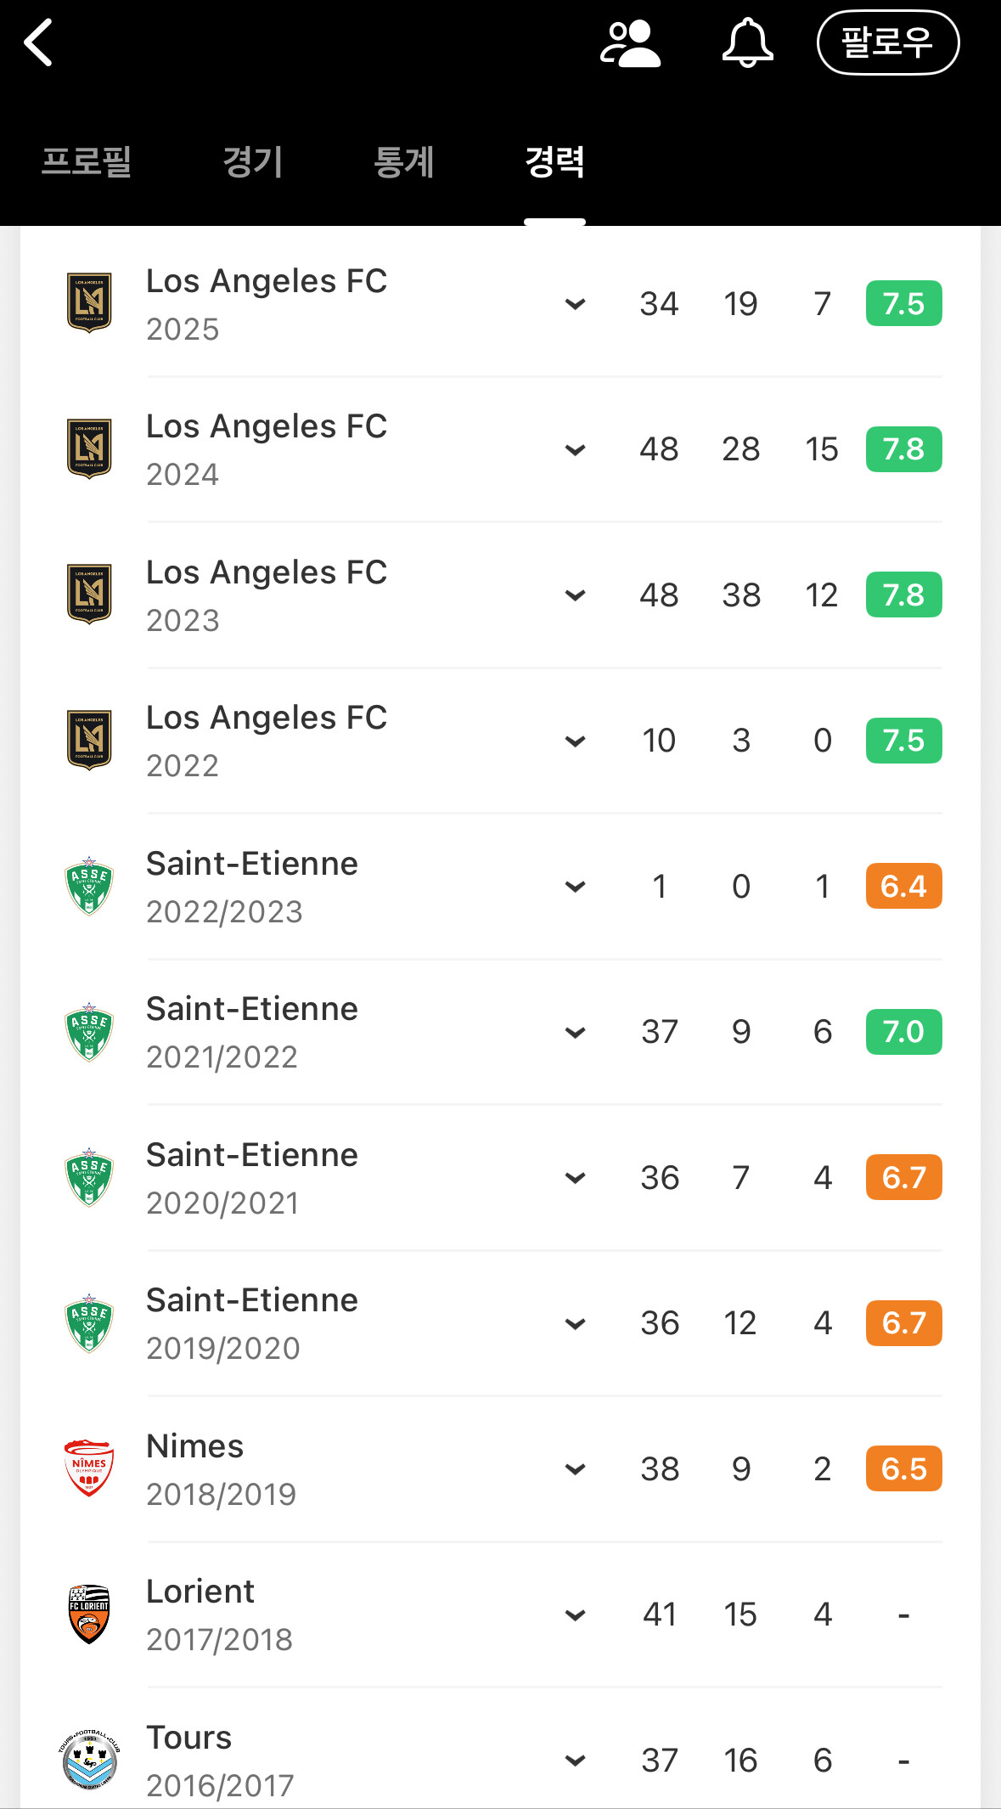1001x1809 pixels.
Task: Tap the orange 6.4 rating badge
Action: (903, 886)
